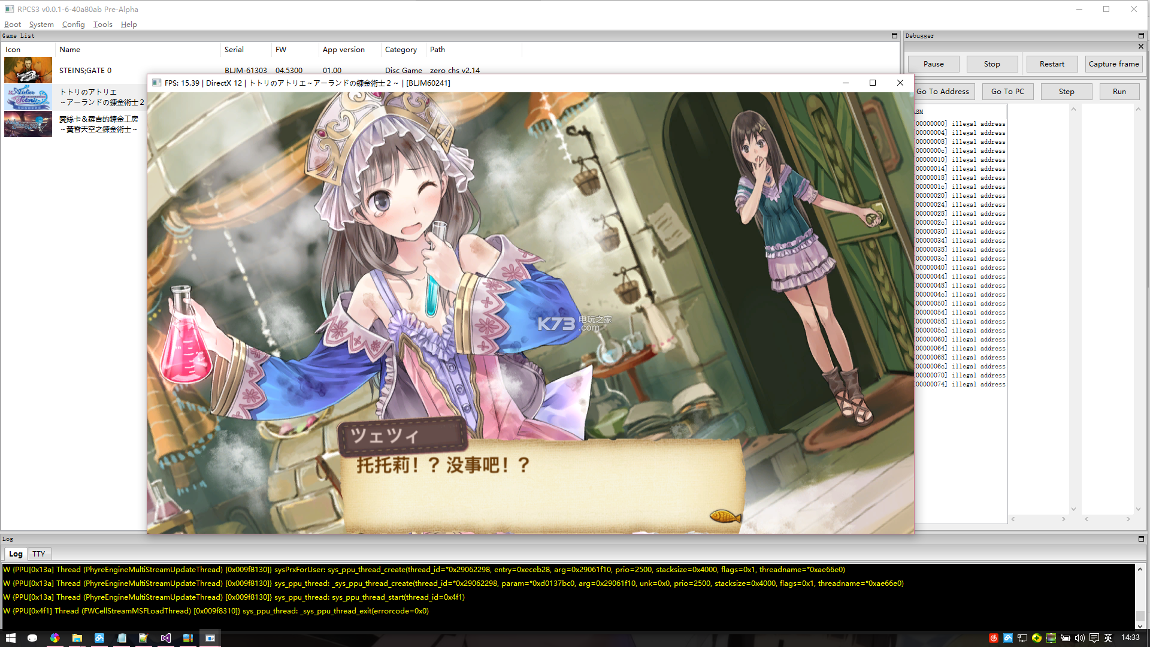Open the Action Center notifications icon
This screenshot has width=1150, height=647.
tap(1094, 638)
